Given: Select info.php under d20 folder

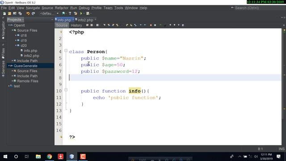Looking at the screenshot, I should 30,51.
